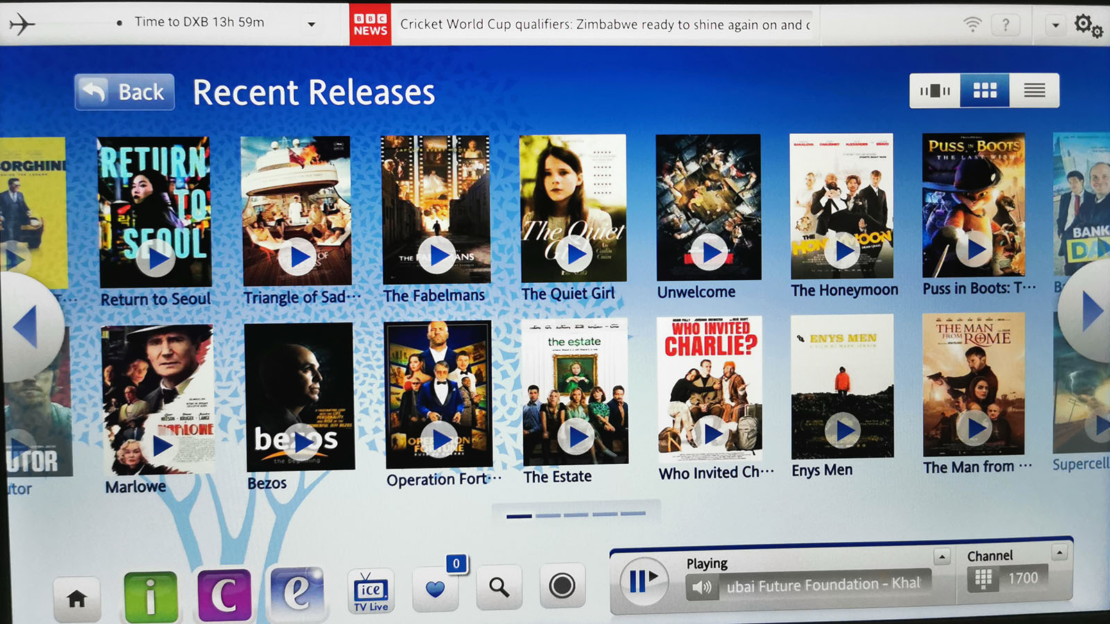Click The Fabelmans title text
This screenshot has height=624, width=1110.
434,295
